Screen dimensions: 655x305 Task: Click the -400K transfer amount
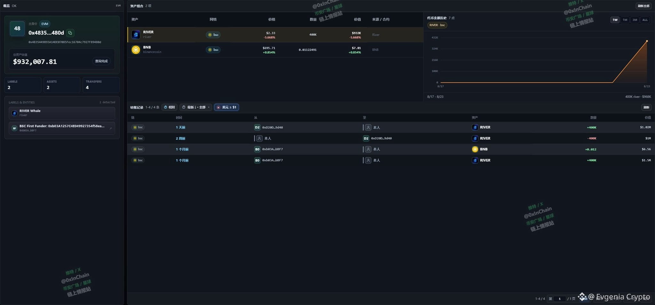[592, 138]
